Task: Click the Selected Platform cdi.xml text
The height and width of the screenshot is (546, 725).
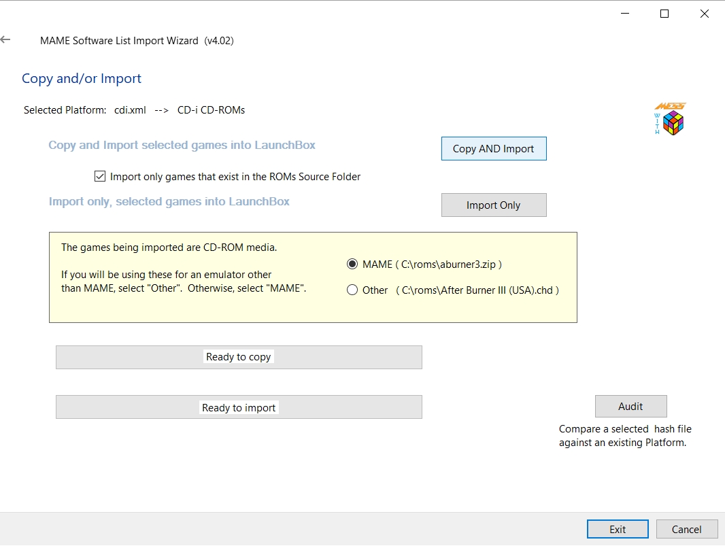Action: [134, 110]
